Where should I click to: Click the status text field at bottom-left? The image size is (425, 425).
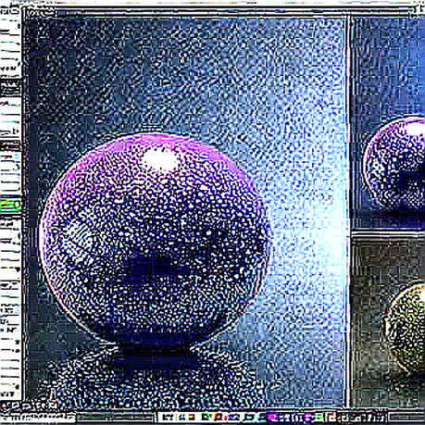[38, 418]
